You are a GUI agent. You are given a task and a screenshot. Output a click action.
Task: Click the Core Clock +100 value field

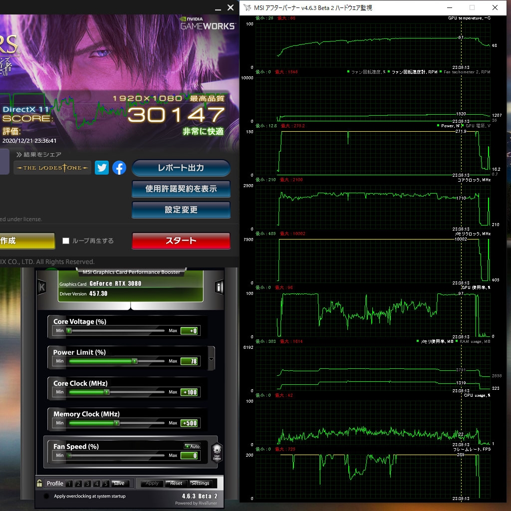pos(189,392)
